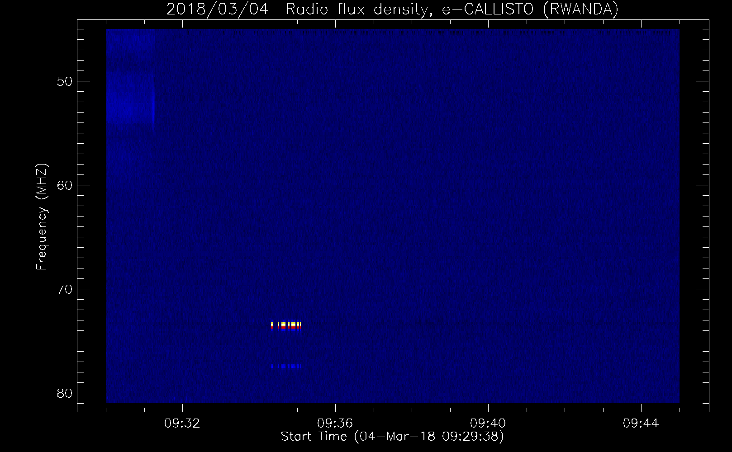This screenshot has height=452, width=732.
Task: Select the 09:36 time tick label
Action: (335, 424)
